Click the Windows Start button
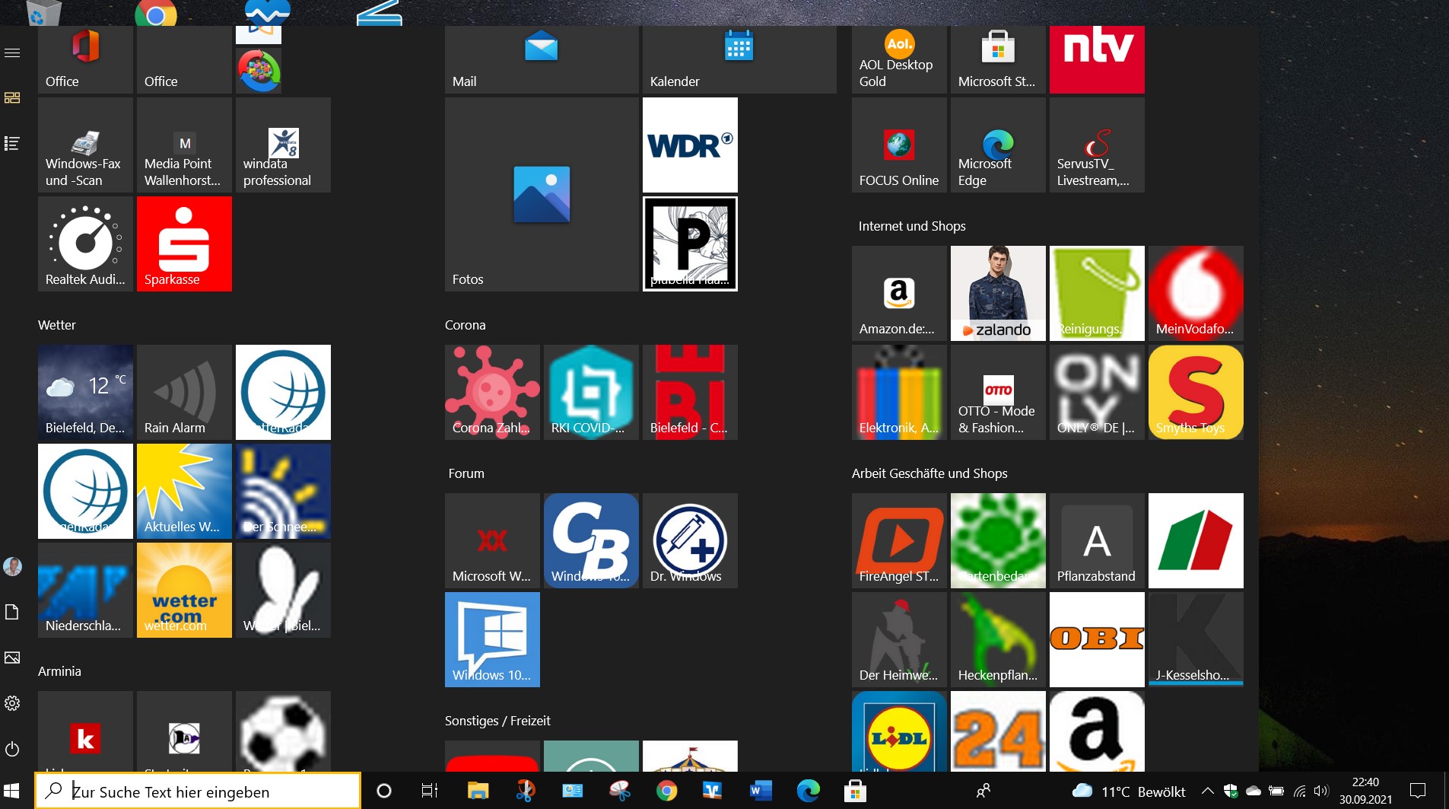The height and width of the screenshot is (809, 1449). [12, 791]
